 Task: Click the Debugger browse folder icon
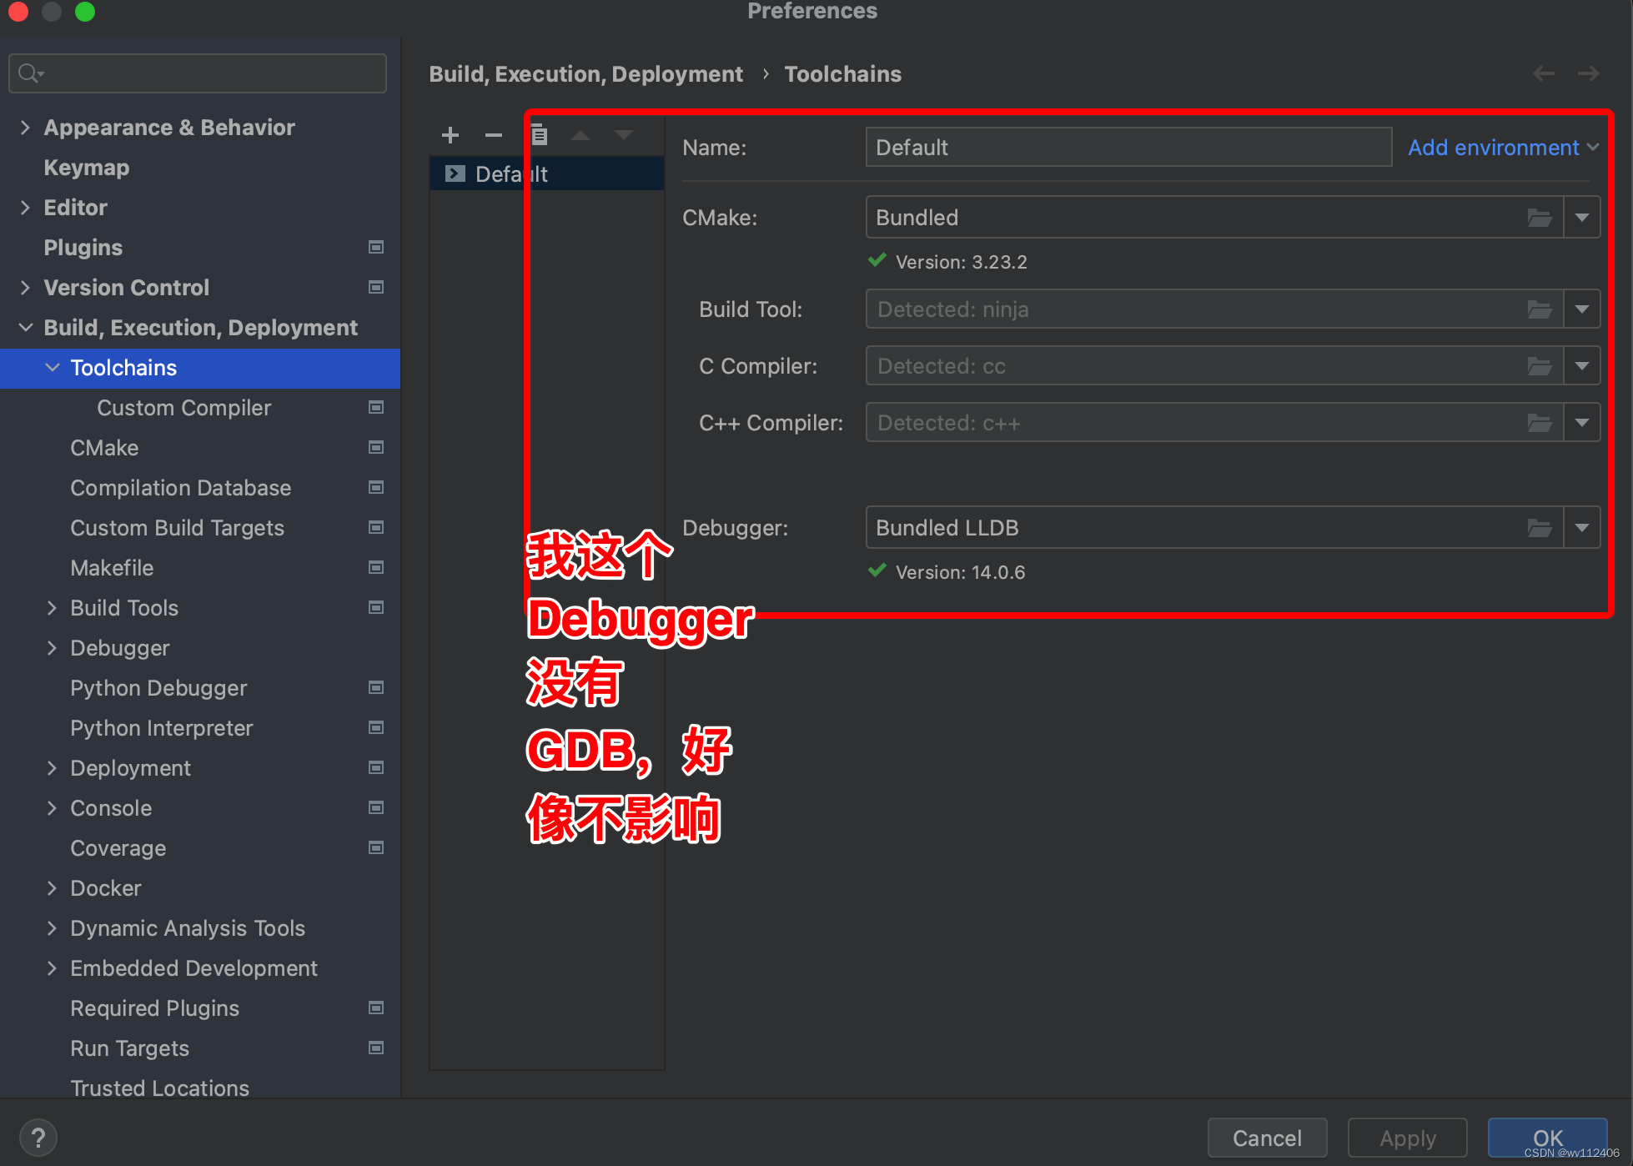(x=1539, y=528)
